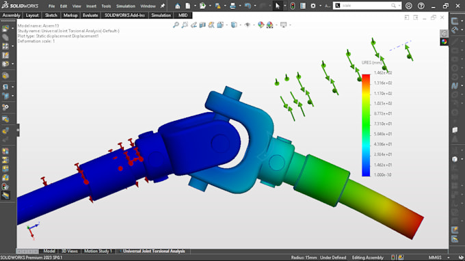Click the traffic light icon in left toolbar
Image resolution: width=465 pixels, height=261 pixels.
(5, 187)
